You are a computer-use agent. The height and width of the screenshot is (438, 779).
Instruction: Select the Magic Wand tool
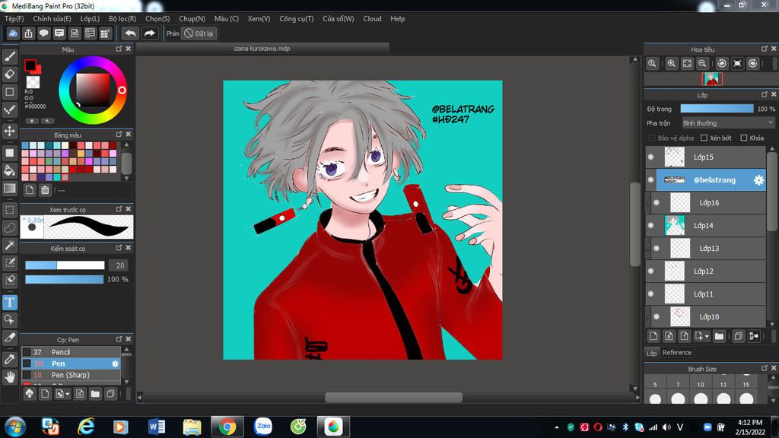pos(9,246)
